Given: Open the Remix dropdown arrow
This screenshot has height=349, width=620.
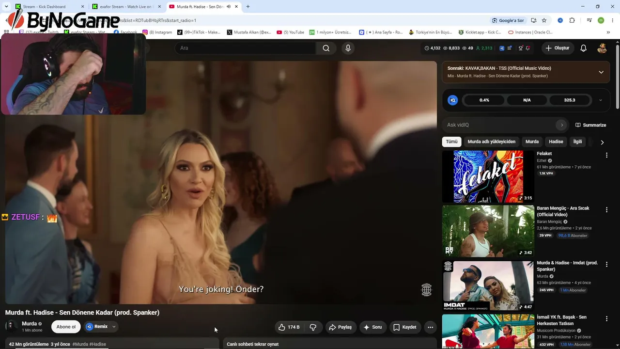Looking at the screenshot, I should click(114, 327).
